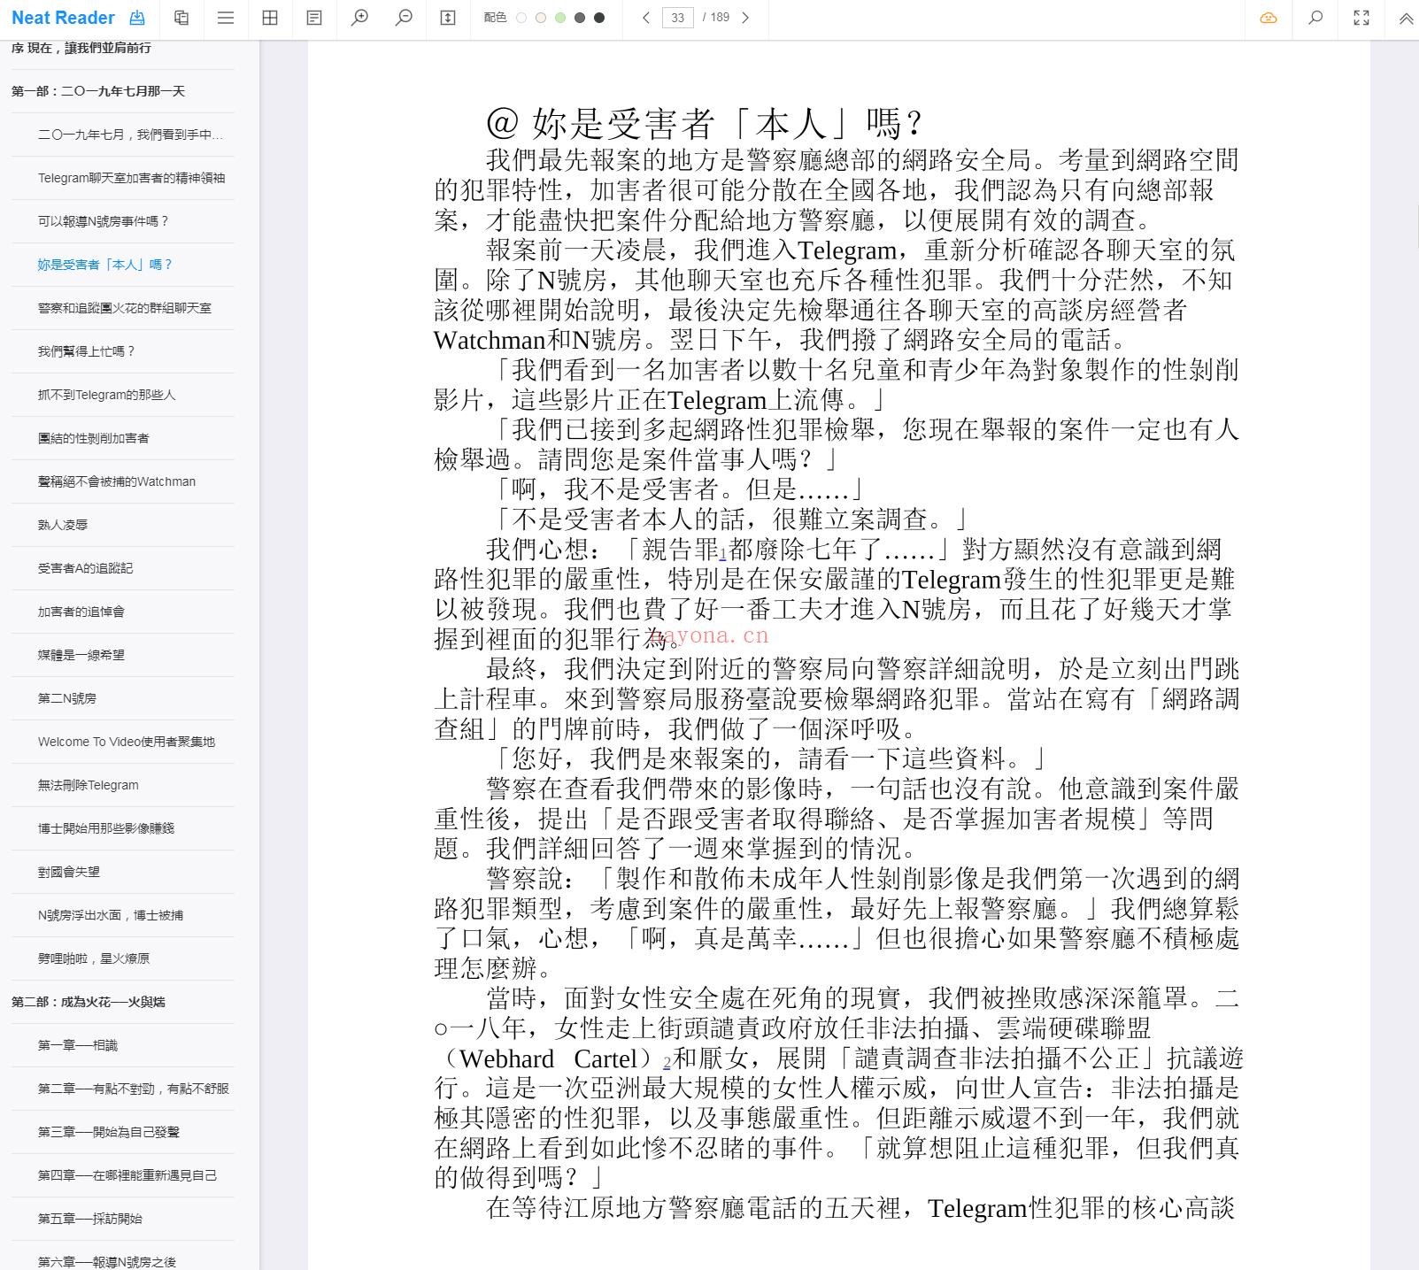Select the green color theme

click(x=560, y=18)
